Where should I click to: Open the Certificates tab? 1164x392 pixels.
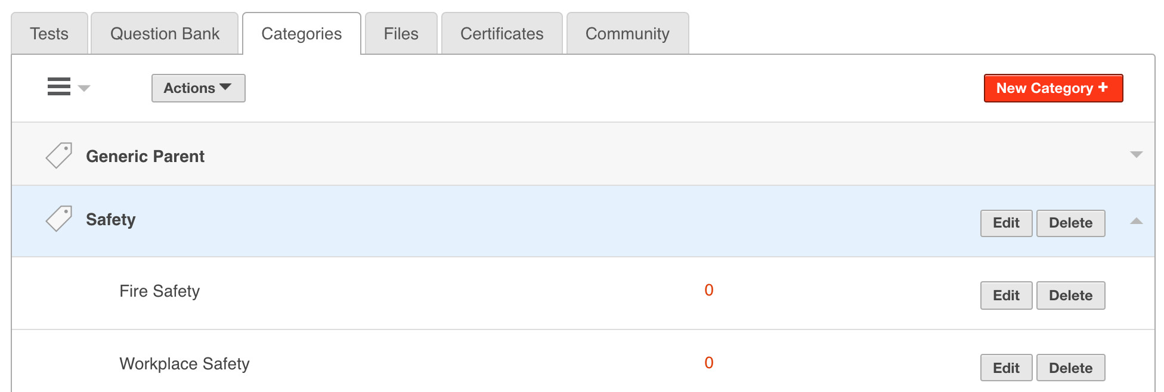click(501, 34)
